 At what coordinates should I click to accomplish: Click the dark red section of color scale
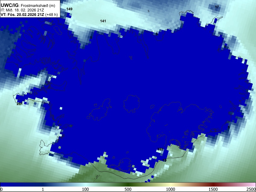213,184
